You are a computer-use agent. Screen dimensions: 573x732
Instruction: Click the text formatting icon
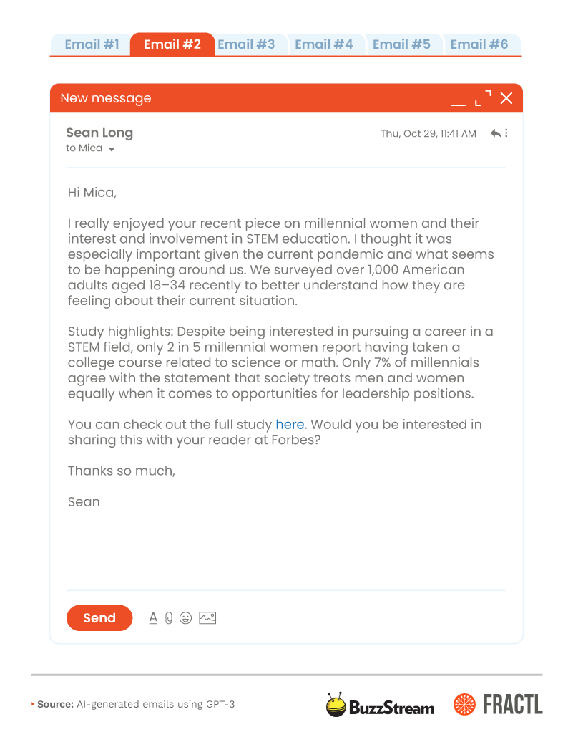point(153,617)
